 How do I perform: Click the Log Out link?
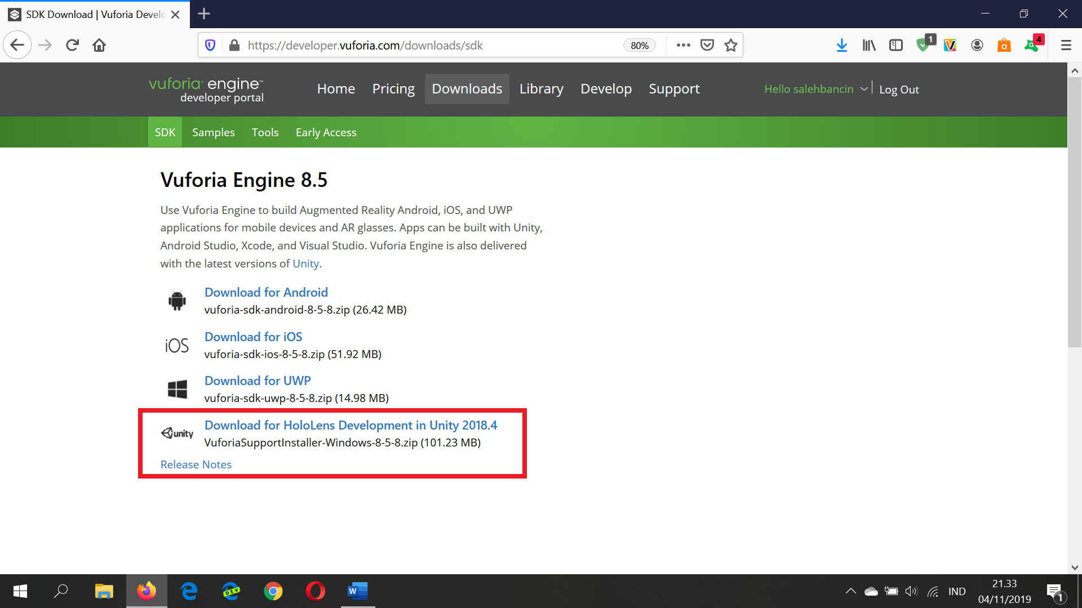tap(899, 90)
